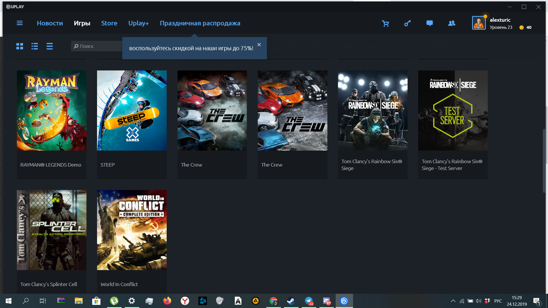Close the holiday sale tooltip
Screen dimensions: 548x308
coord(259,44)
